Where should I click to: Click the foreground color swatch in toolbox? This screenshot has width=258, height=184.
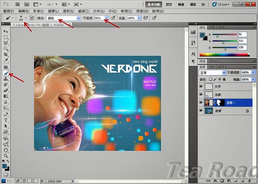coord(5,166)
